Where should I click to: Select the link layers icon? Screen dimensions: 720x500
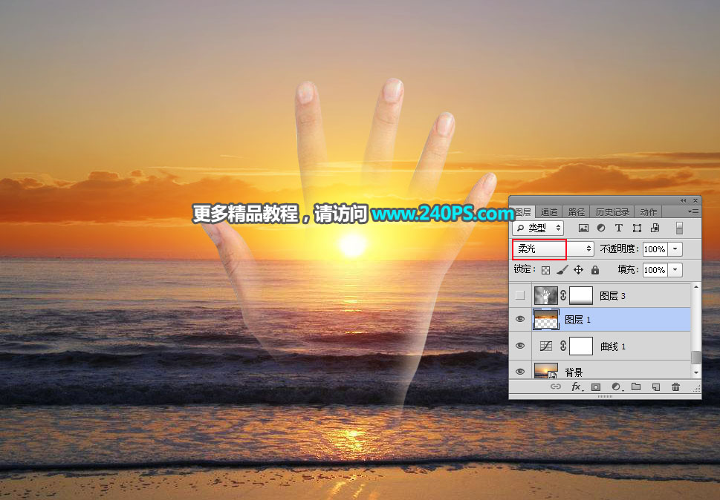[556, 386]
